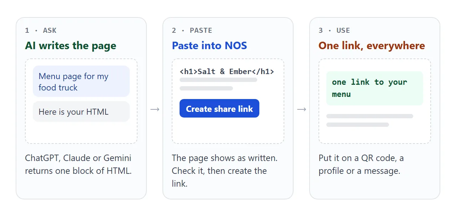Click 'The page shows as written' description
This screenshot has width=456, height=218.
[225, 171]
